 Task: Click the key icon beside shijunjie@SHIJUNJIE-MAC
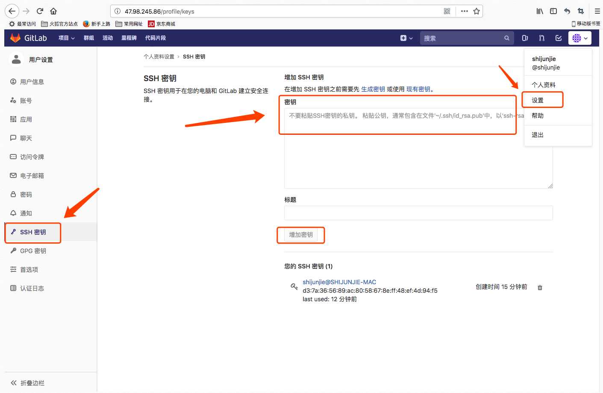294,286
